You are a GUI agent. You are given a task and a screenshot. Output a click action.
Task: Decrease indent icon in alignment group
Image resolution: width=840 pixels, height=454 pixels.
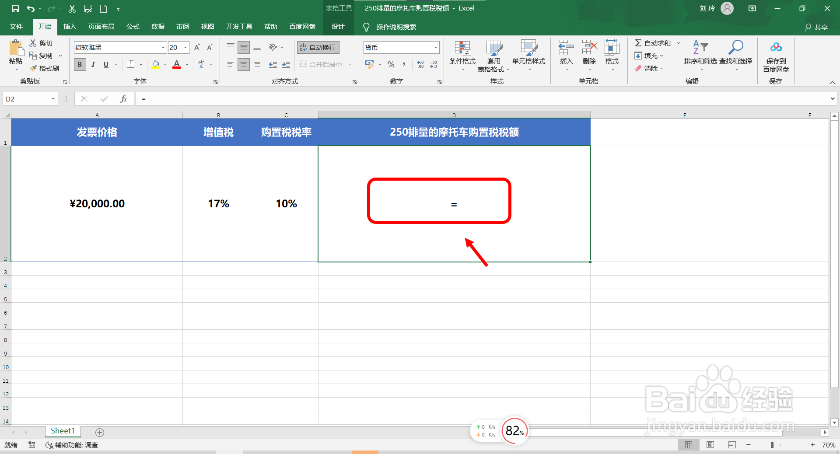click(x=273, y=64)
